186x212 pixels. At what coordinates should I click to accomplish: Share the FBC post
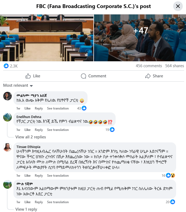pyautogui.click(x=154, y=76)
